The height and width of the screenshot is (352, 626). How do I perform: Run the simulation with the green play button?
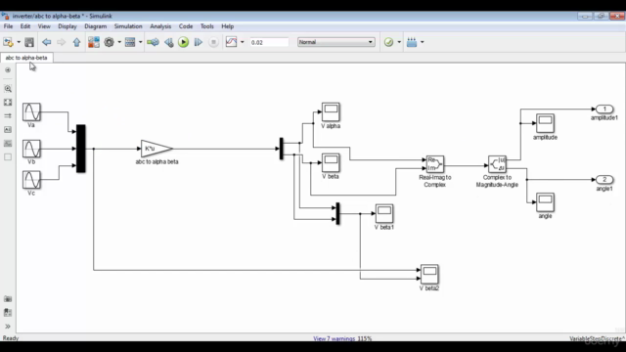pos(183,42)
